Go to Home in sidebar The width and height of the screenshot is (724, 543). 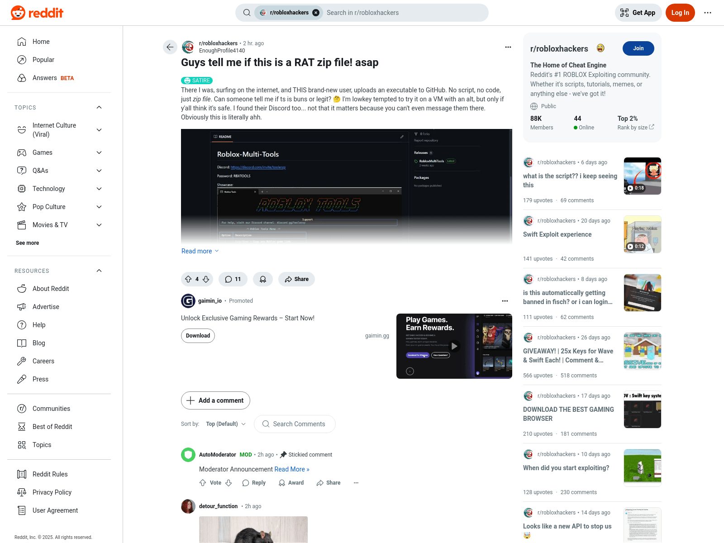(59, 42)
